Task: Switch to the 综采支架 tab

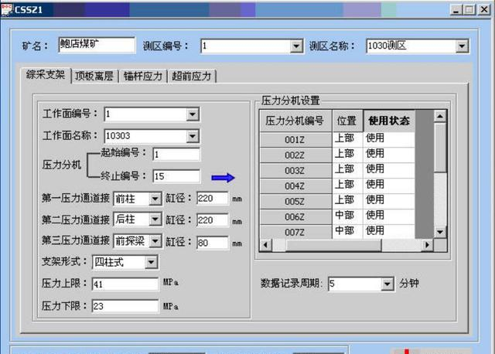Action: [46, 75]
